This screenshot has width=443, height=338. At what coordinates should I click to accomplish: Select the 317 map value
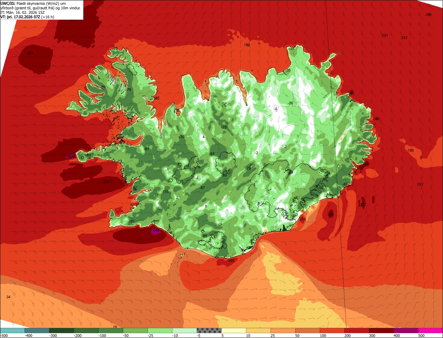coord(363,205)
